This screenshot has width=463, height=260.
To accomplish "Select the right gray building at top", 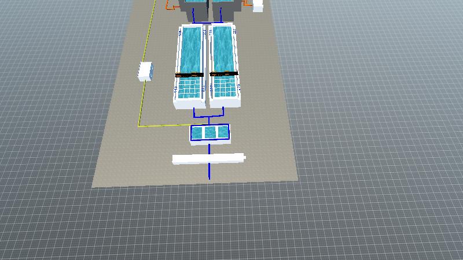I will pos(226,7).
